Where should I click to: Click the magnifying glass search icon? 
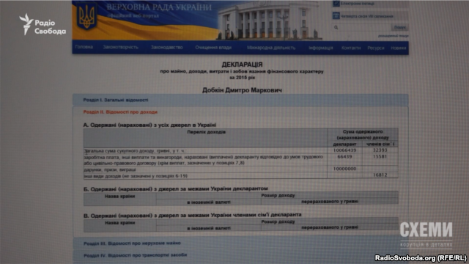[x=336, y=28]
